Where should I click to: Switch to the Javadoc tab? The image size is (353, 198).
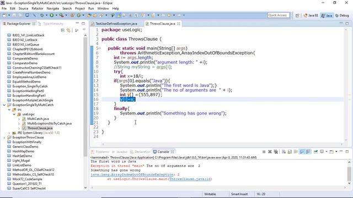[120, 152]
